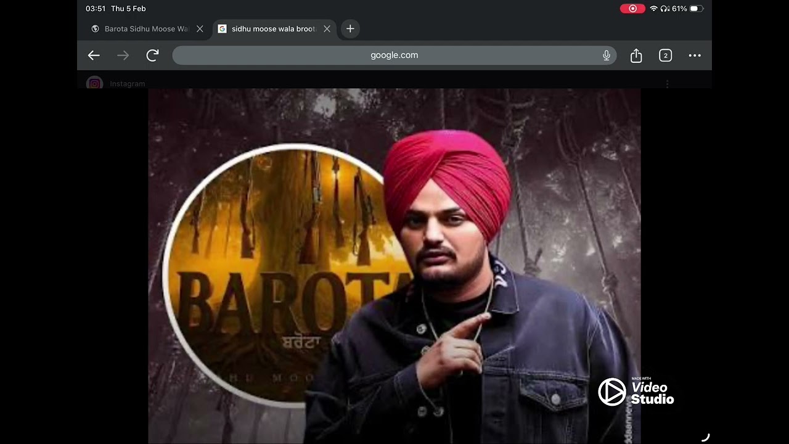Open the three-dot browser menu
Screen dimensions: 789x444
tap(695, 55)
